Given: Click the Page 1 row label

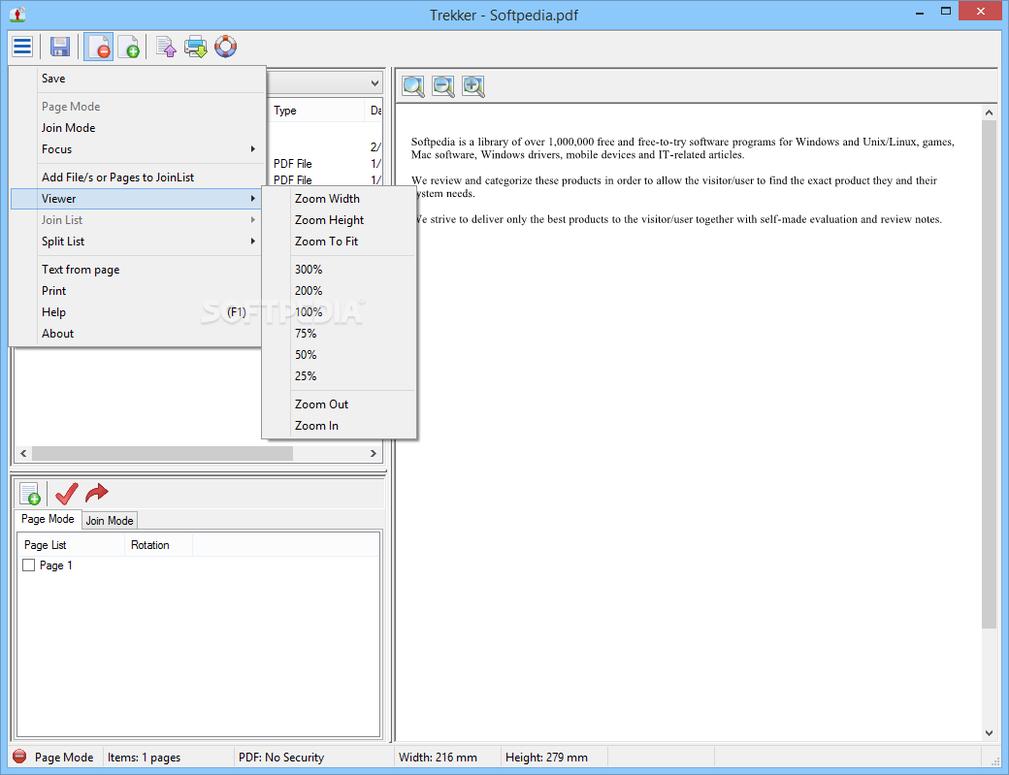Looking at the screenshot, I should (56, 565).
